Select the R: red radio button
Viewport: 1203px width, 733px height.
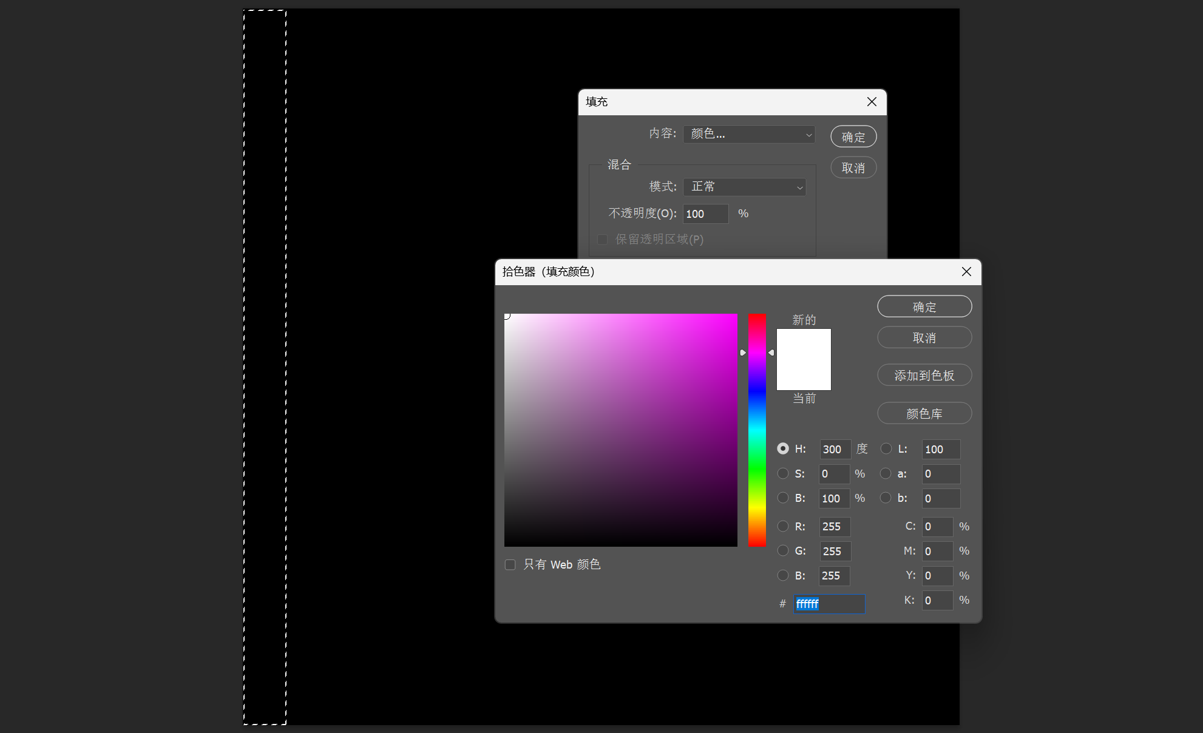point(783,526)
